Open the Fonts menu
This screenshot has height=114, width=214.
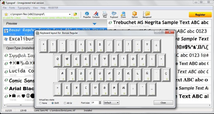(12, 8)
